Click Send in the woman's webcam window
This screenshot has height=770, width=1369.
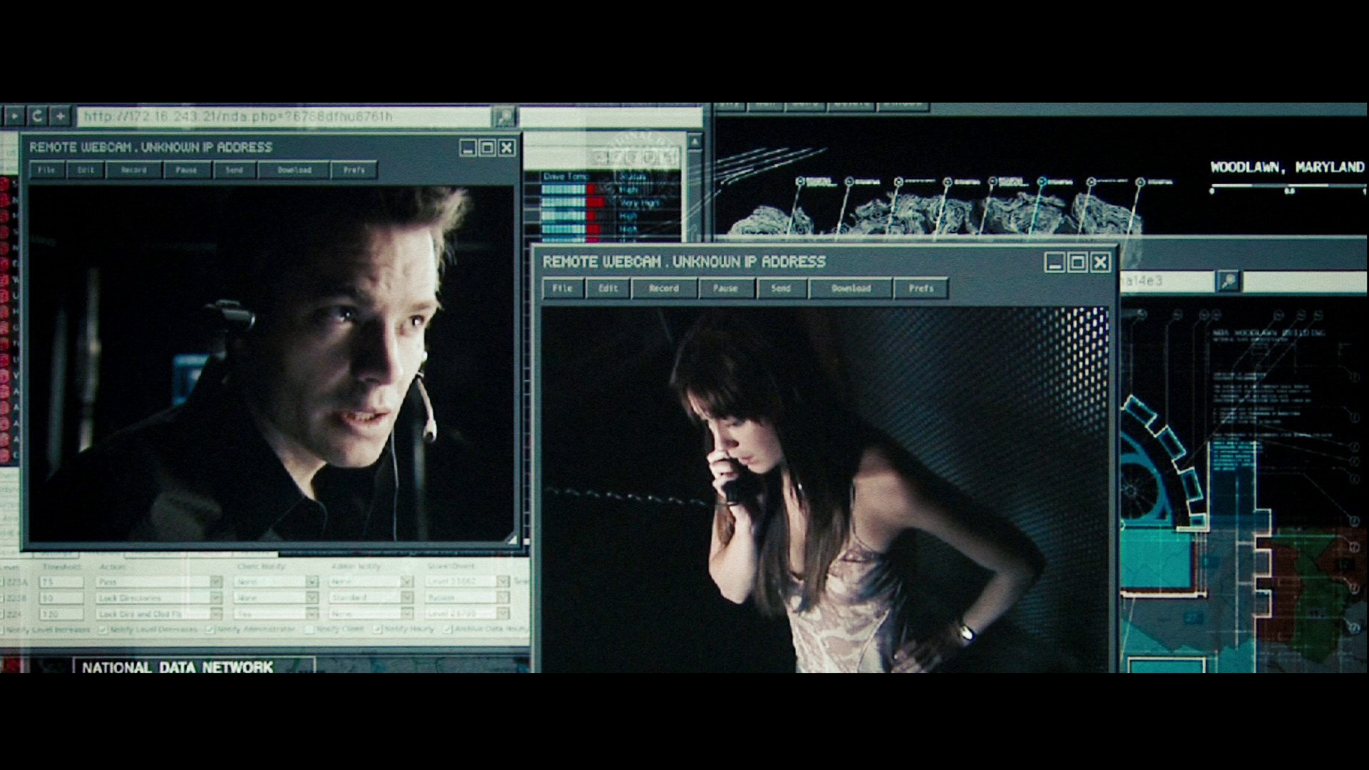tap(781, 288)
